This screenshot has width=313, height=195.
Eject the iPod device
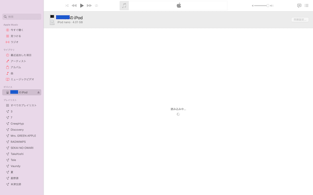tap(39, 93)
